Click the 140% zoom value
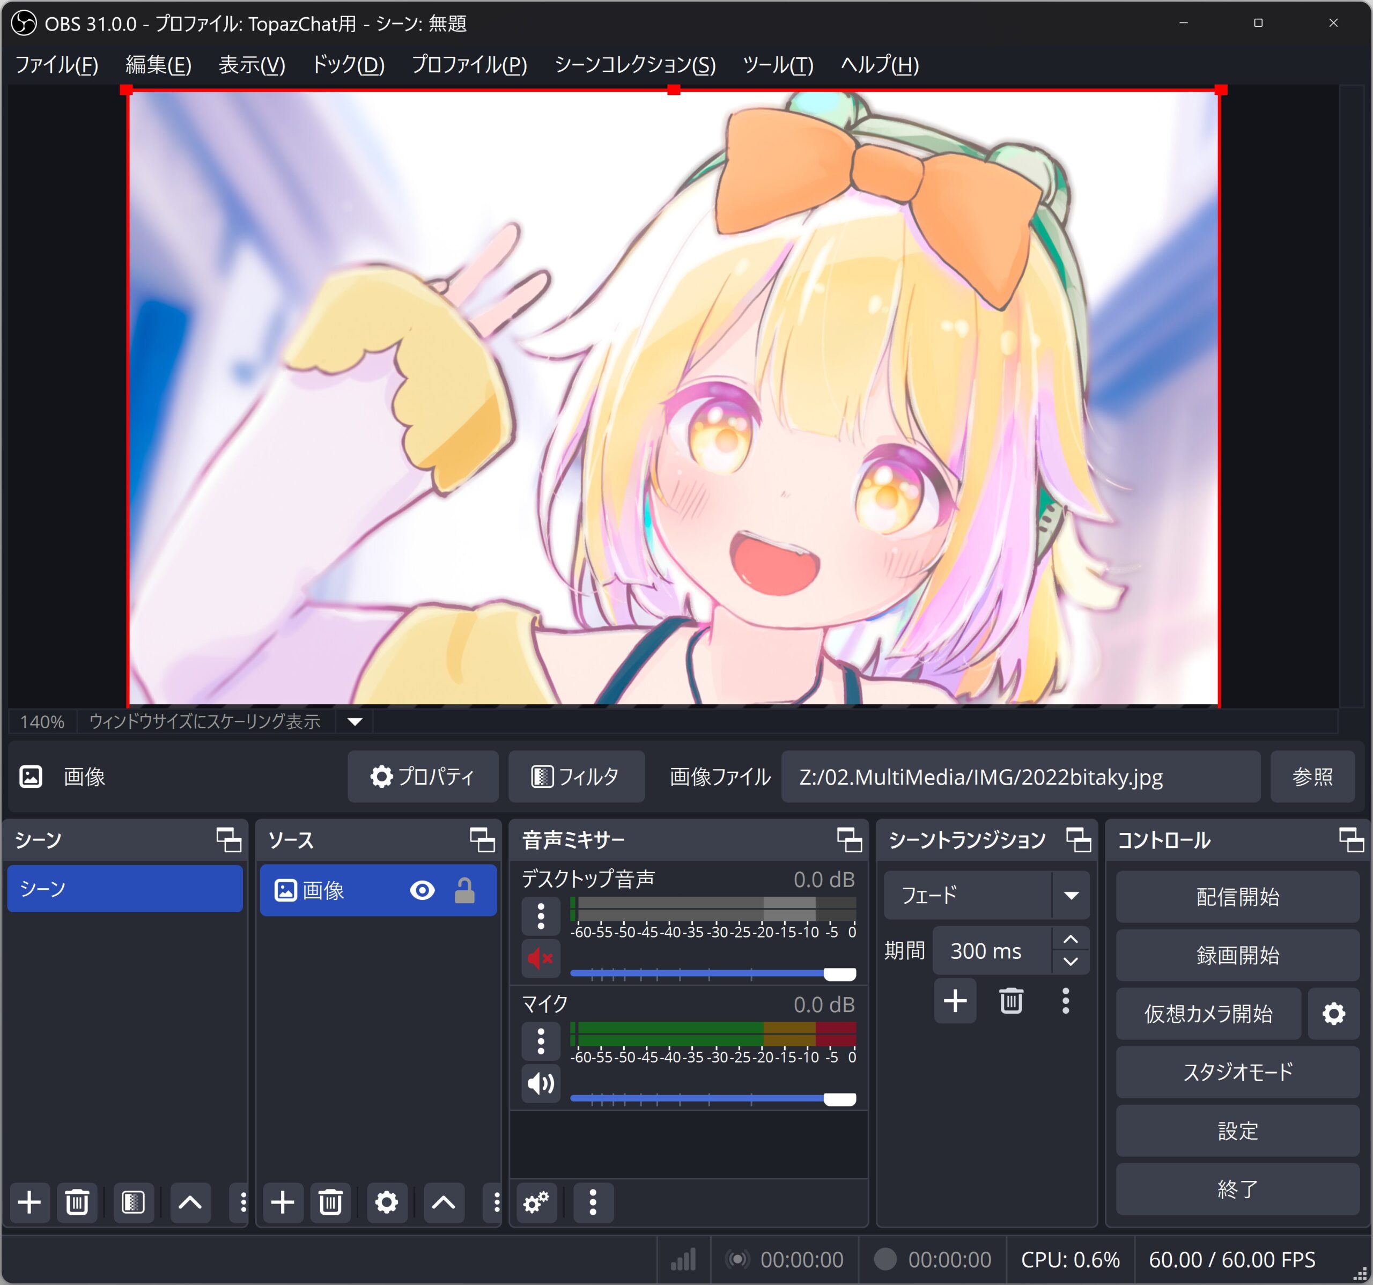 42,721
